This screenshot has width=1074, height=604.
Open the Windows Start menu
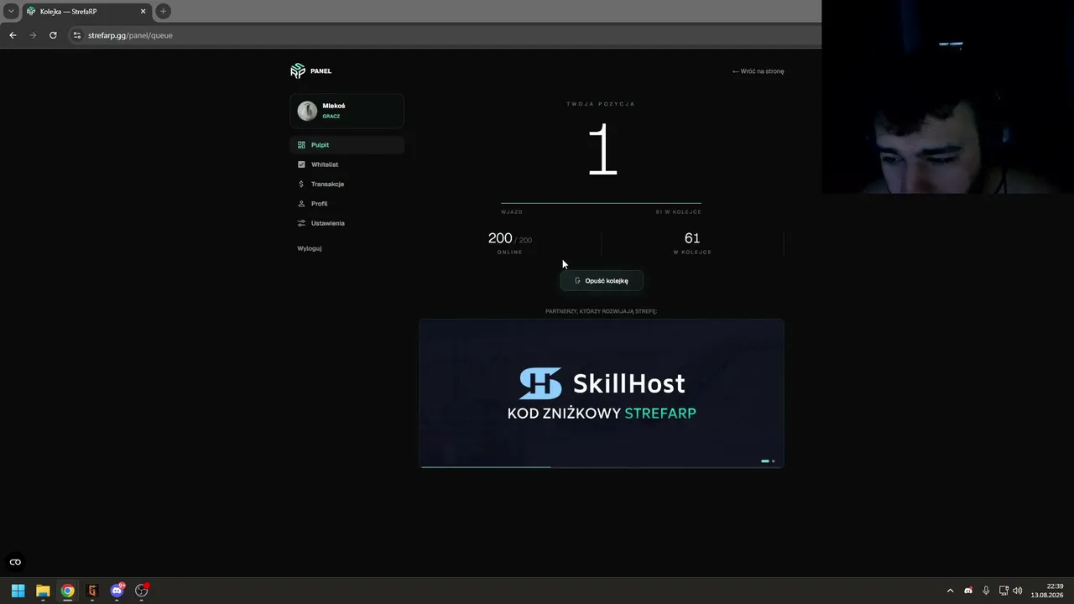tap(18, 591)
